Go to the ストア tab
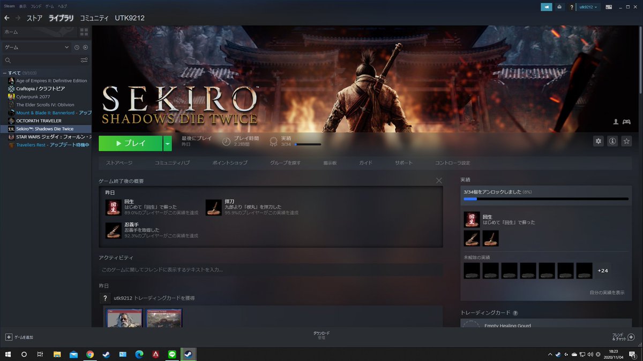 [x=35, y=18]
